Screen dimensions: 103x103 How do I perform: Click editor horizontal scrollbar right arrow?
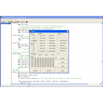tap(100, 84)
